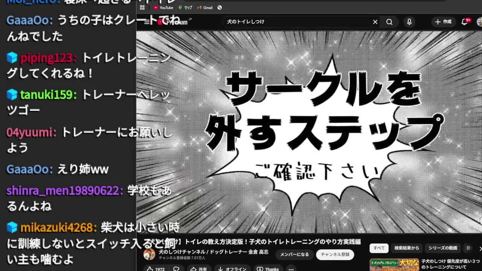Open the YouTube hamburger guide menu
The width and height of the screenshot is (482, 271).
pyautogui.click(x=146, y=22)
